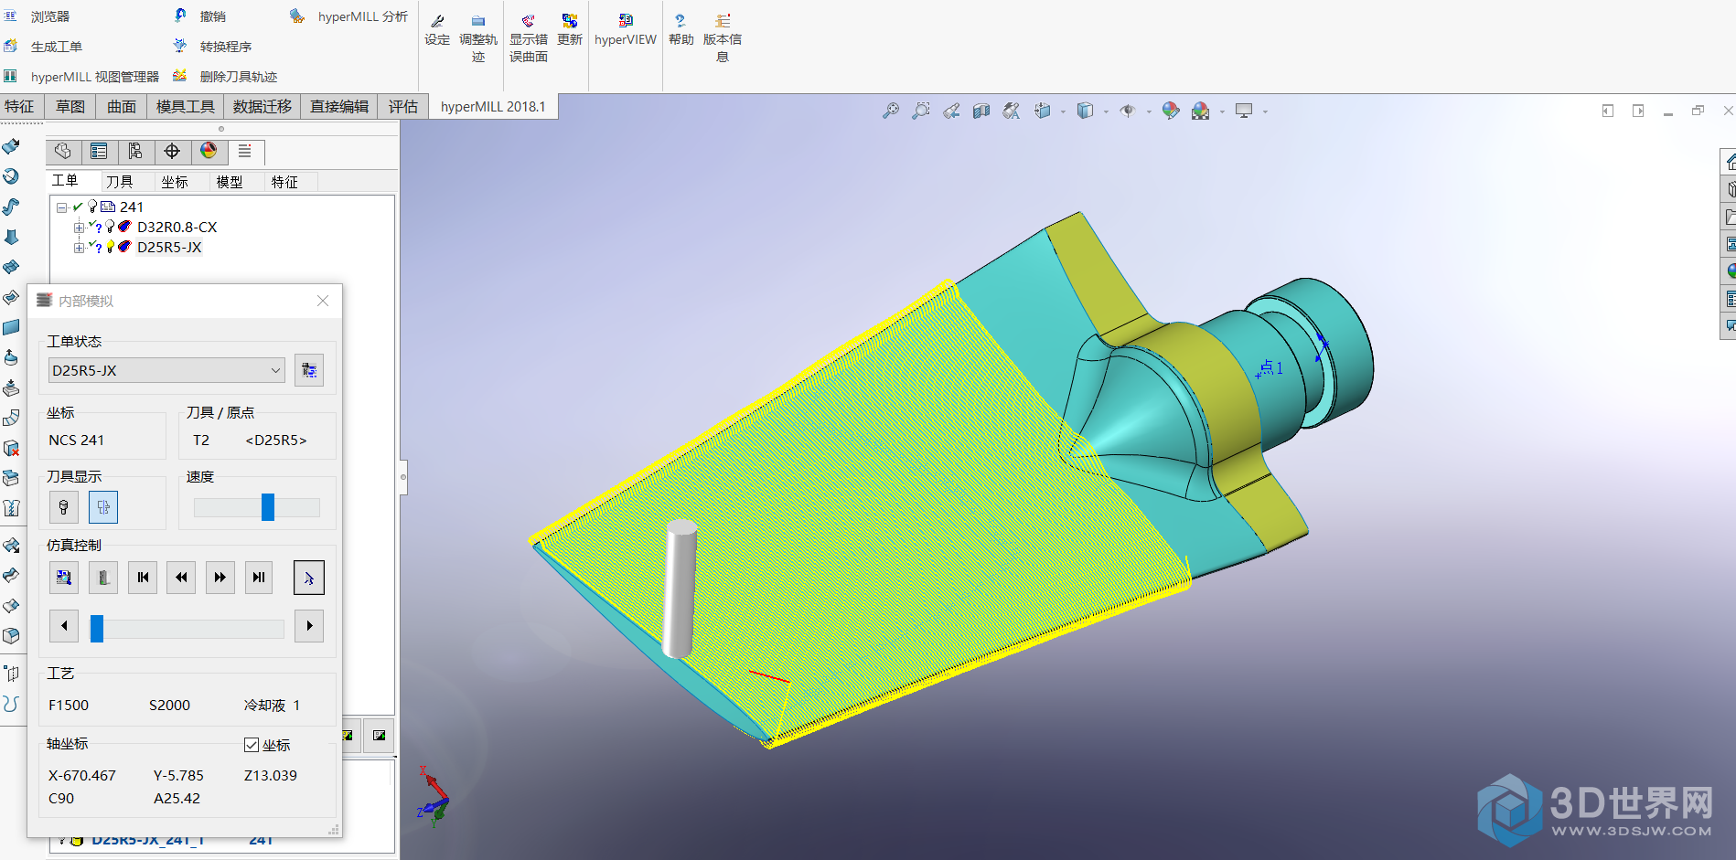Screen dimensions: 1736x860
Task: Select the hyperMILL 2018.1 ribbon tab
Action: click(493, 107)
